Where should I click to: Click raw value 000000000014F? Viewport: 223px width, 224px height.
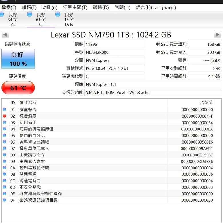[x=197, y=116]
